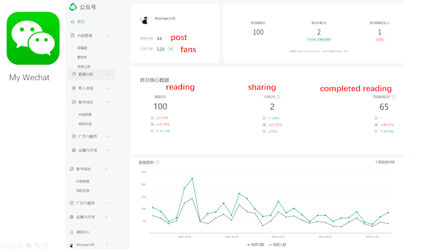Click the 35.14% monthly reading change
Viewport: 444px width, 249px height.
pos(163,131)
